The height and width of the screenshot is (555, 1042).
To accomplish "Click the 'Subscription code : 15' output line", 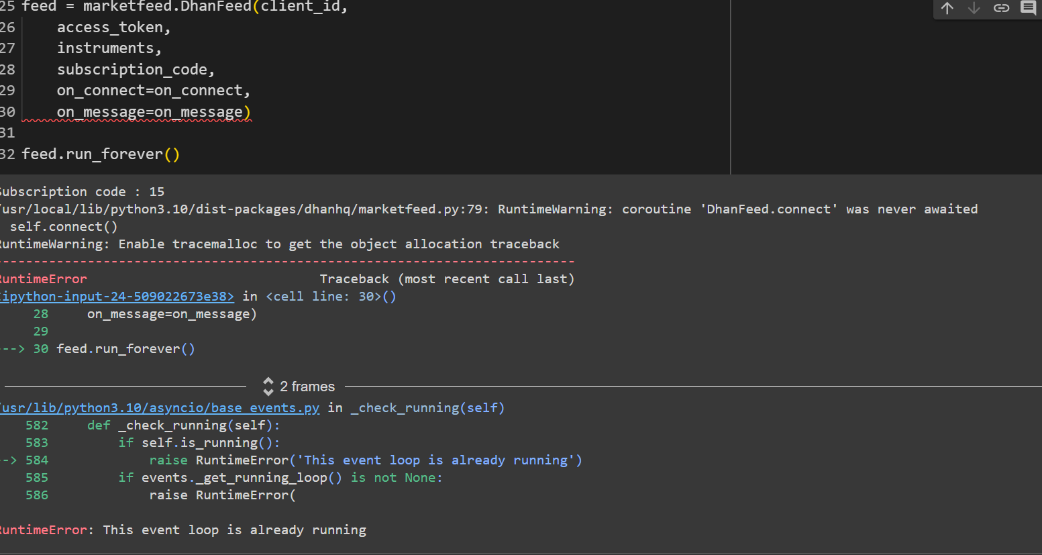I will [x=82, y=192].
